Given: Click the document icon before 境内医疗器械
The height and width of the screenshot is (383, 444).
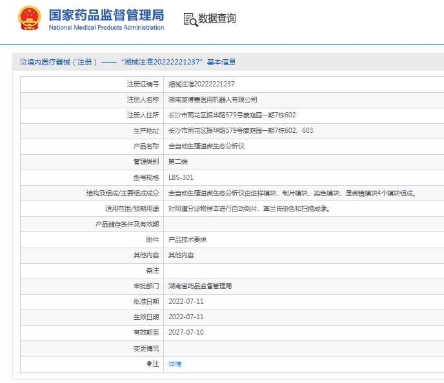Looking at the screenshot, I should point(23,62).
